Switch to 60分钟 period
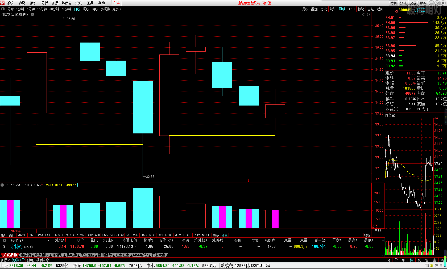447x269 pixels. (x=67, y=9)
